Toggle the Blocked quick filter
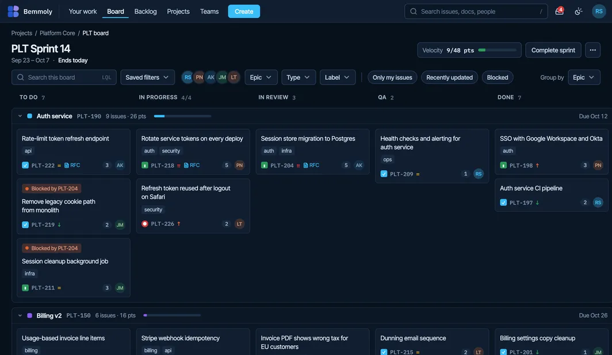This screenshot has width=612, height=355. click(x=497, y=77)
